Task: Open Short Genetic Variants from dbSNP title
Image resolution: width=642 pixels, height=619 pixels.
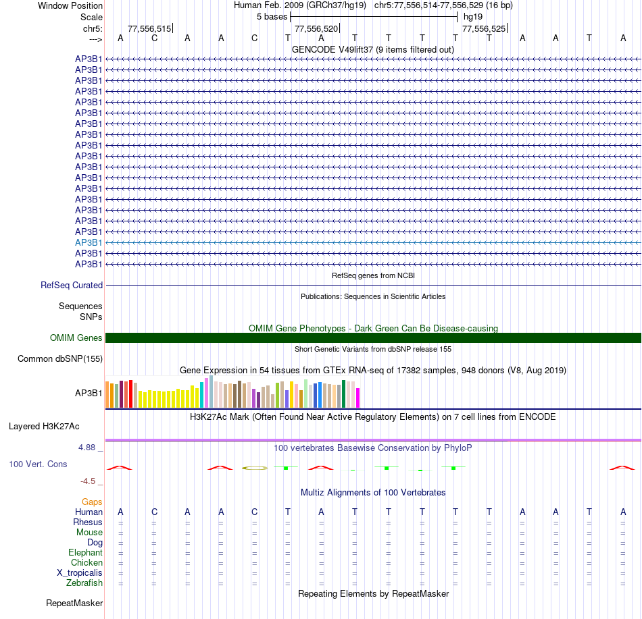Action: pos(373,349)
